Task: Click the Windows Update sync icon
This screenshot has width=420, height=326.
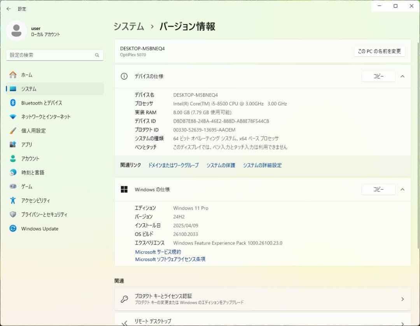Action: [x=13, y=228]
